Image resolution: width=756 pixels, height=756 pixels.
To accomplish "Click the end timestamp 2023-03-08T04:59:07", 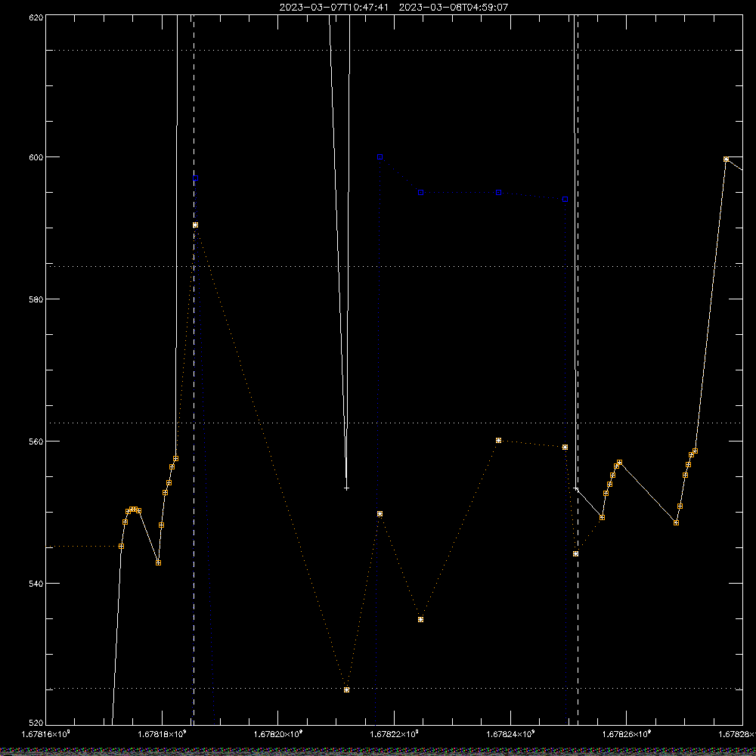I will (453, 8).
